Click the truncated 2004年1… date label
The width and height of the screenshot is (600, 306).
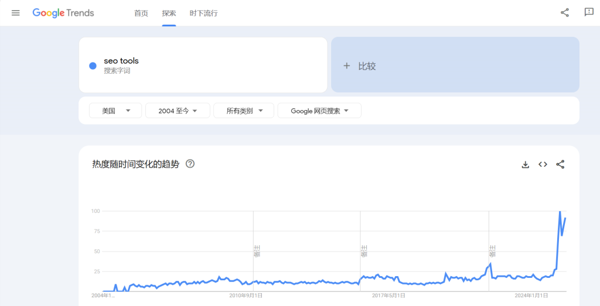[x=103, y=295]
